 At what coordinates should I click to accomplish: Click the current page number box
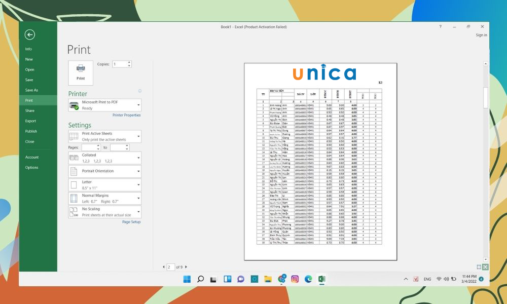170,267
